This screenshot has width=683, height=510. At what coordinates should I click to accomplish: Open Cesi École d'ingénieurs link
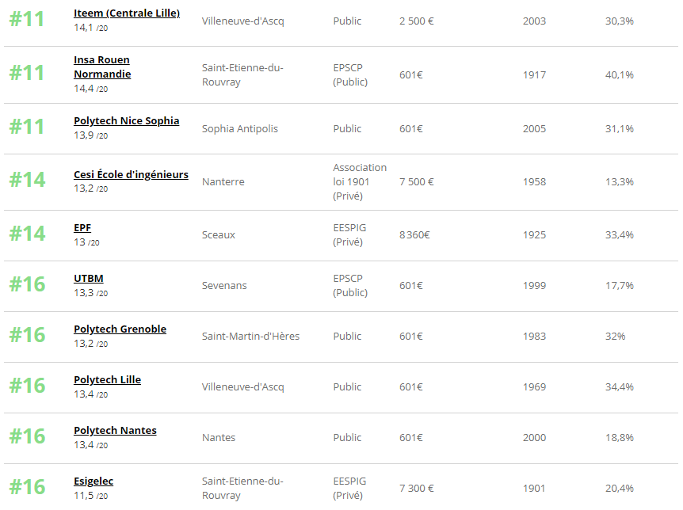pos(131,174)
